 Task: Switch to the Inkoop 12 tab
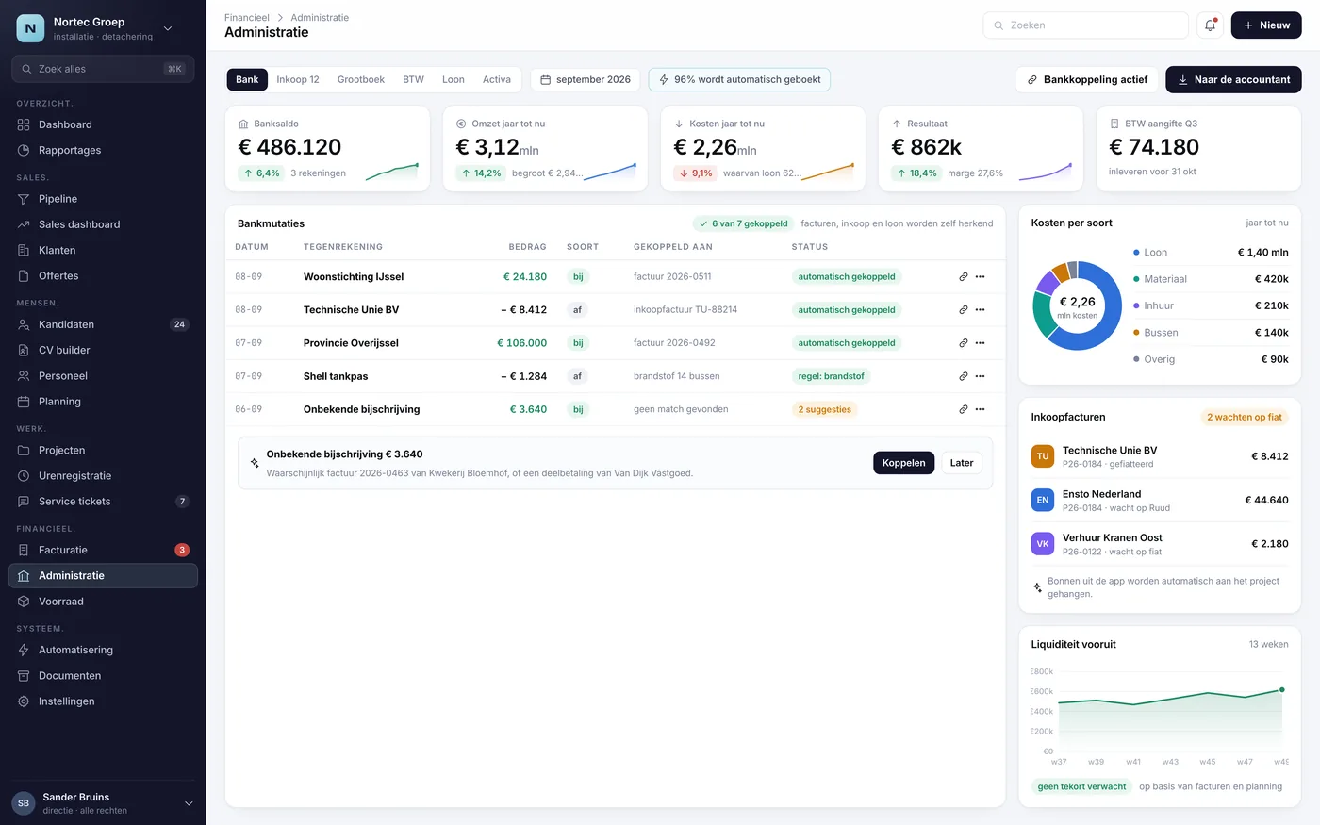pos(298,80)
